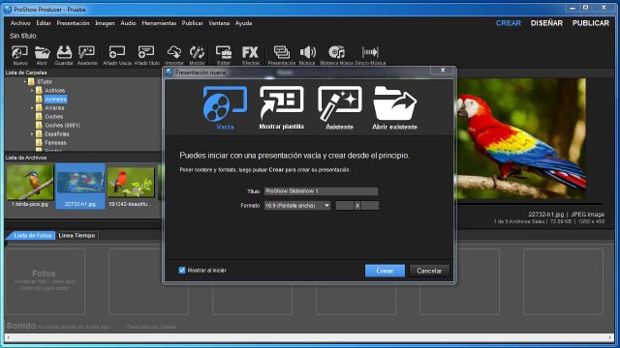Click the horizontal timeline scrollbar

(310, 337)
